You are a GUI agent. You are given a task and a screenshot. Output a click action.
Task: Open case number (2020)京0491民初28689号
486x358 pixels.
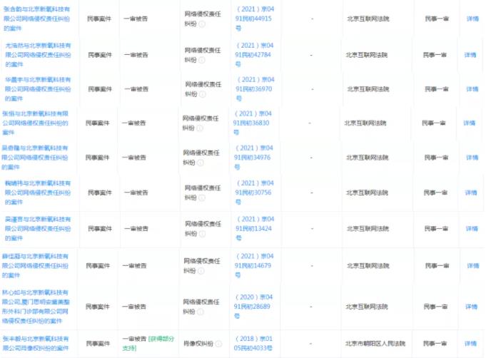(253, 307)
